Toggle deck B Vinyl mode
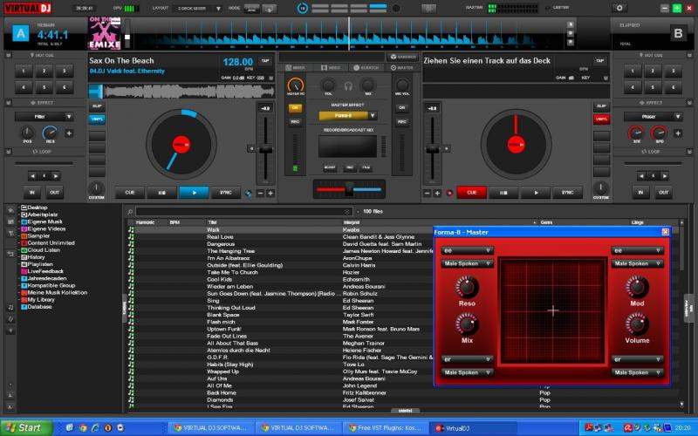The width and height of the screenshot is (698, 436). (x=601, y=119)
